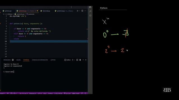Click line number 7 in the gutter

(6, 24)
